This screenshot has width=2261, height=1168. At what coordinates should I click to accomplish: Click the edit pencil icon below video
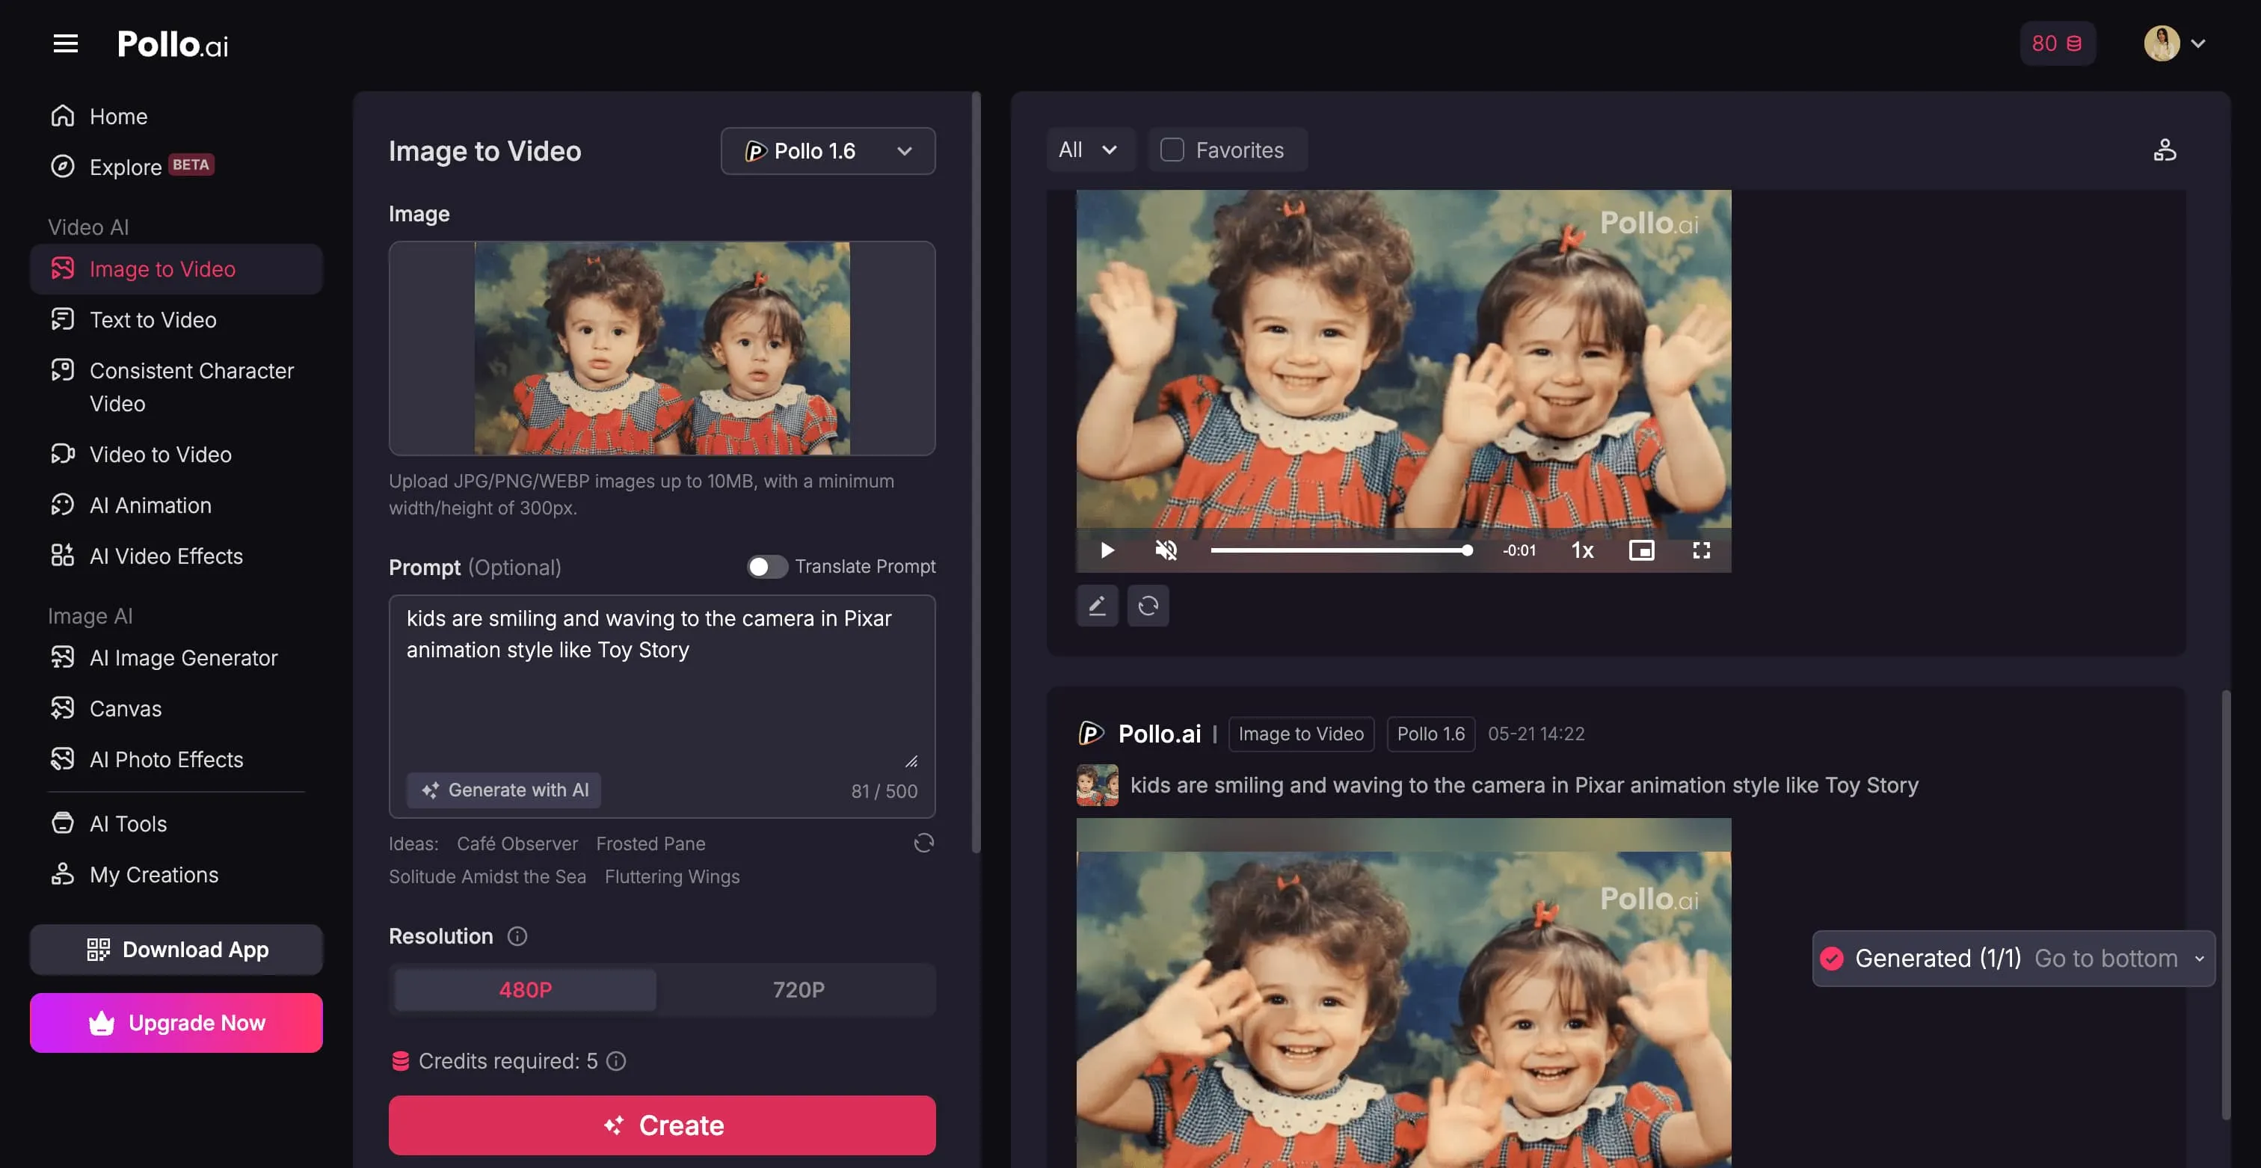tap(1097, 606)
